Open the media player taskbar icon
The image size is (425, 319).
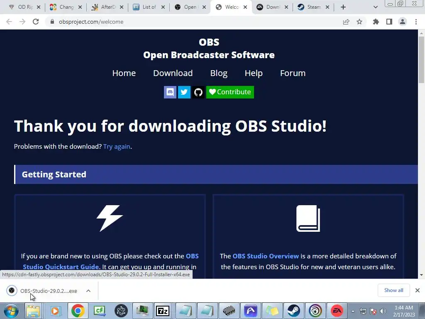pyautogui.click(x=55, y=311)
